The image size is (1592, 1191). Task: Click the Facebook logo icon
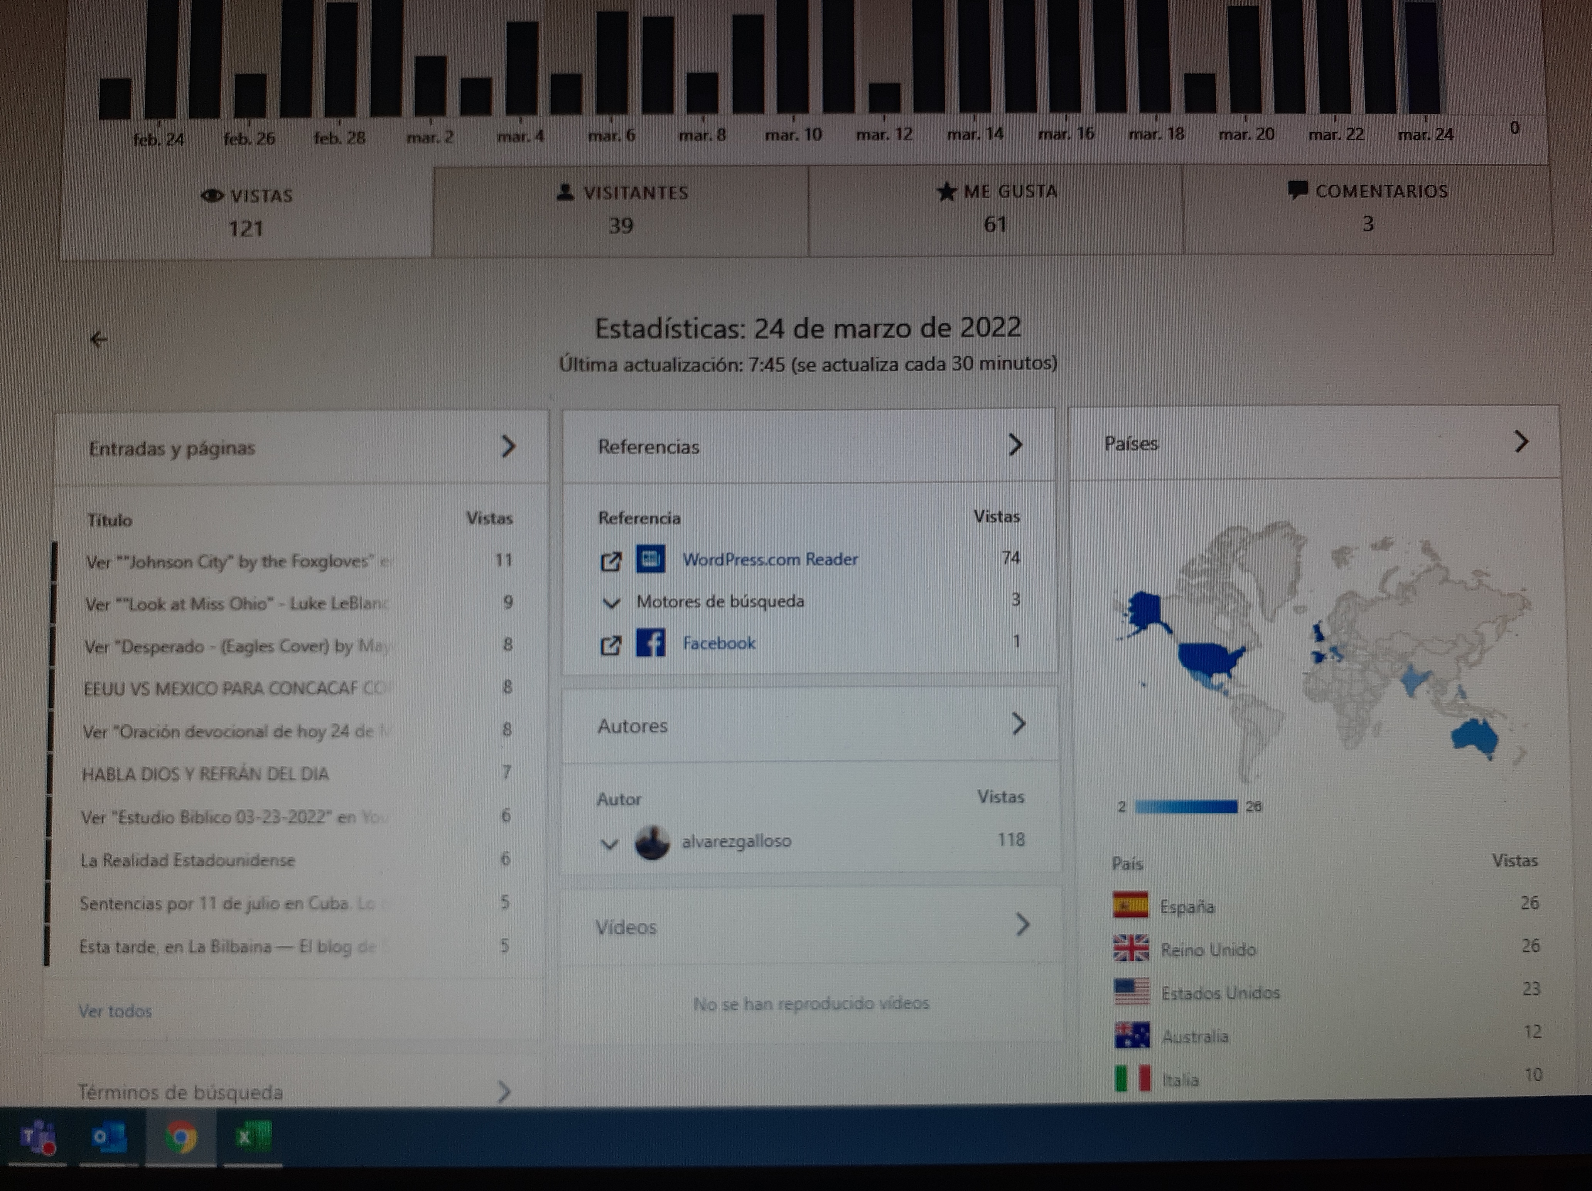coord(651,643)
